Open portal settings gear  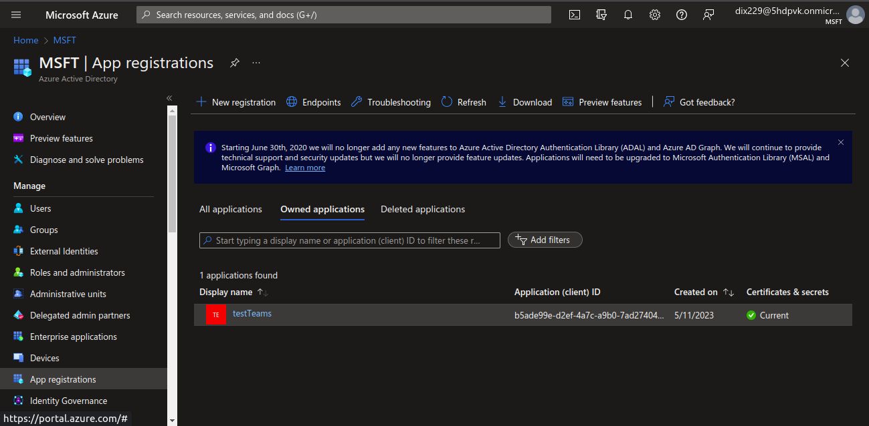[655, 15]
